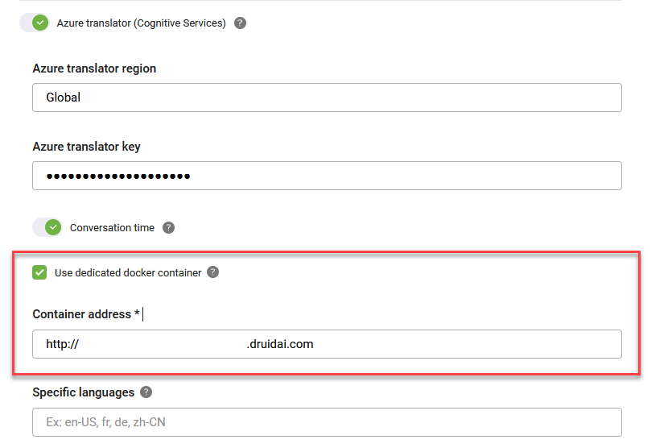The width and height of the screenshot is (672, 448).
Task: Click the Use dedicated docker container label
Action: (128, 273)
